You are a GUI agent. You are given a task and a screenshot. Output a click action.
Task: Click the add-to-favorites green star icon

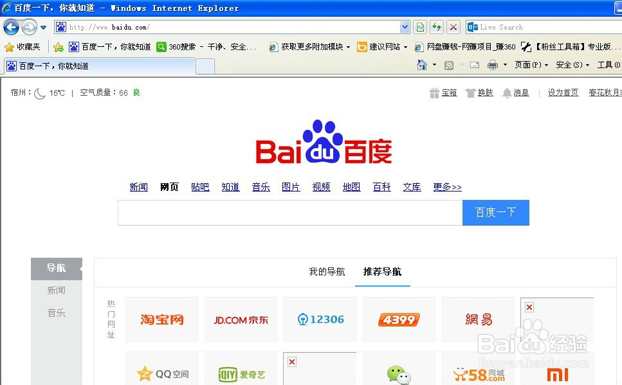pos(59,46)
